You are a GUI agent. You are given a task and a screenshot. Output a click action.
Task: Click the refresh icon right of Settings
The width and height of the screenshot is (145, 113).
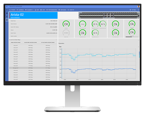tap(138, 10)
